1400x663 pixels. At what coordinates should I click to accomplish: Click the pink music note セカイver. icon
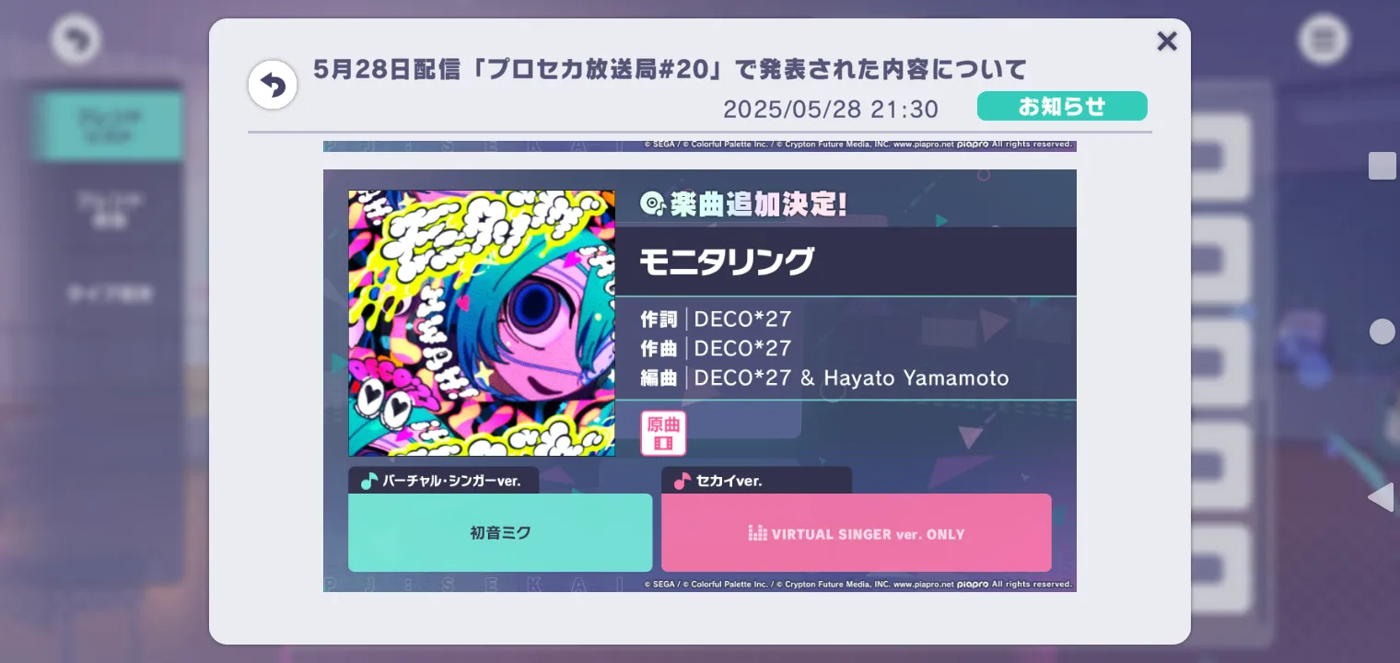(x=682, y=481)
